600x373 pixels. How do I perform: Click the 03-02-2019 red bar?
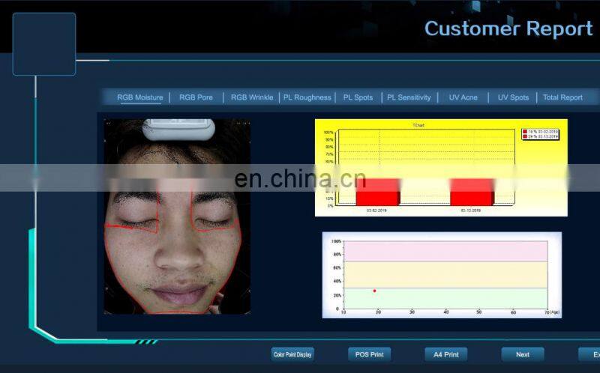[378, 192]
